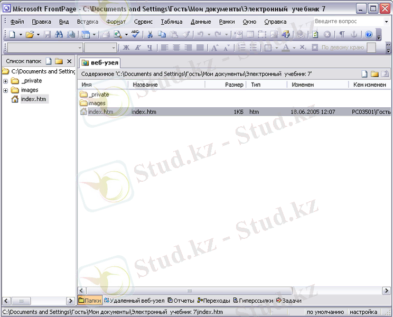The height and width of the screenshot is (317, 393).
Task: Click the Numbered list icon
Action: [x=241, y=48]
